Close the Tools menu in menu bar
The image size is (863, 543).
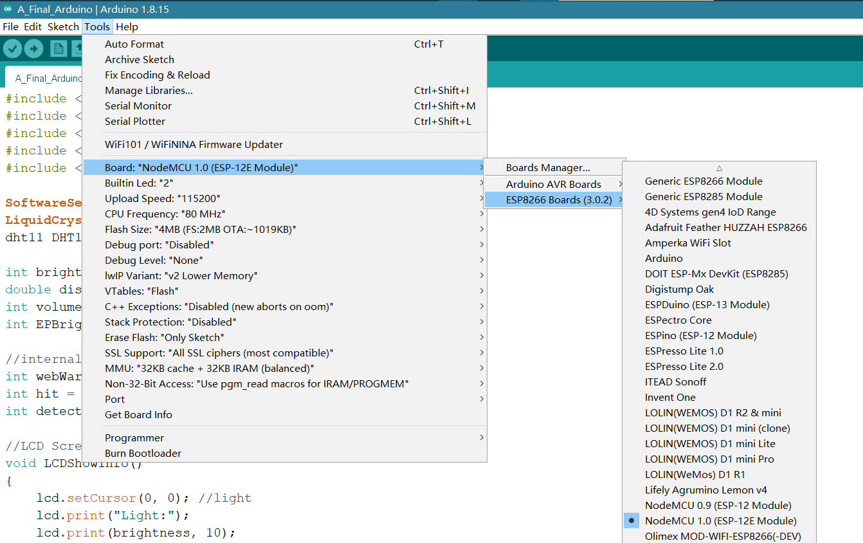tap(97, 27)
